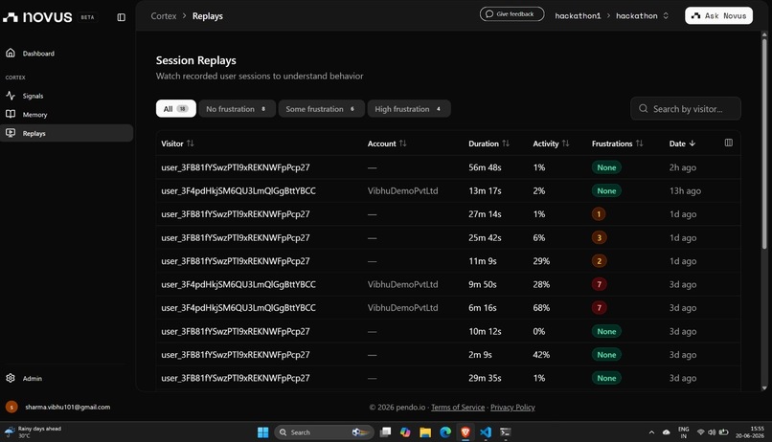Open Copilot from taskbar
772x442 pixels.
coord(405,432)
